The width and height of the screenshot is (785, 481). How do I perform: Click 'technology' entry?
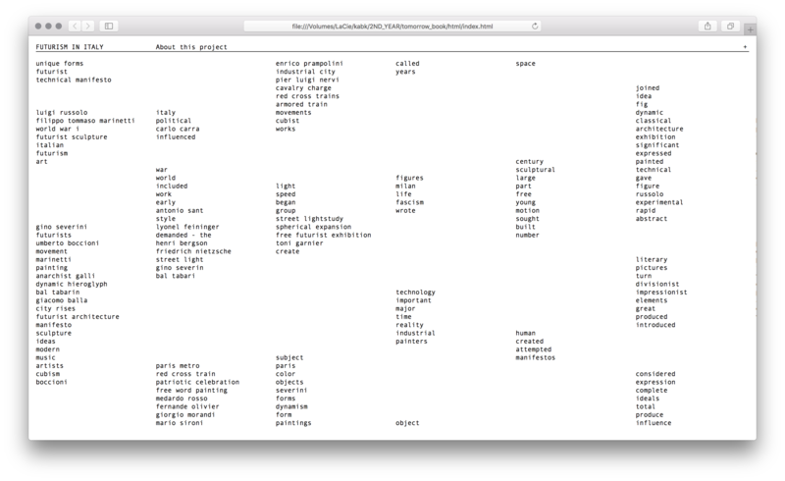coord(415,293)
